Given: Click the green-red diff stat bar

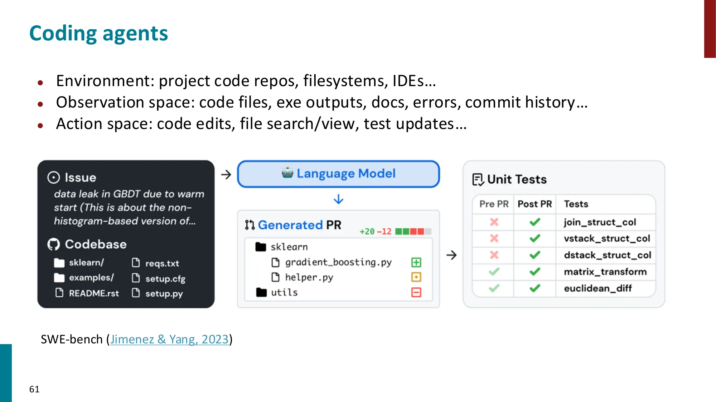Looking at the screenshot, I should coord(413,232).
